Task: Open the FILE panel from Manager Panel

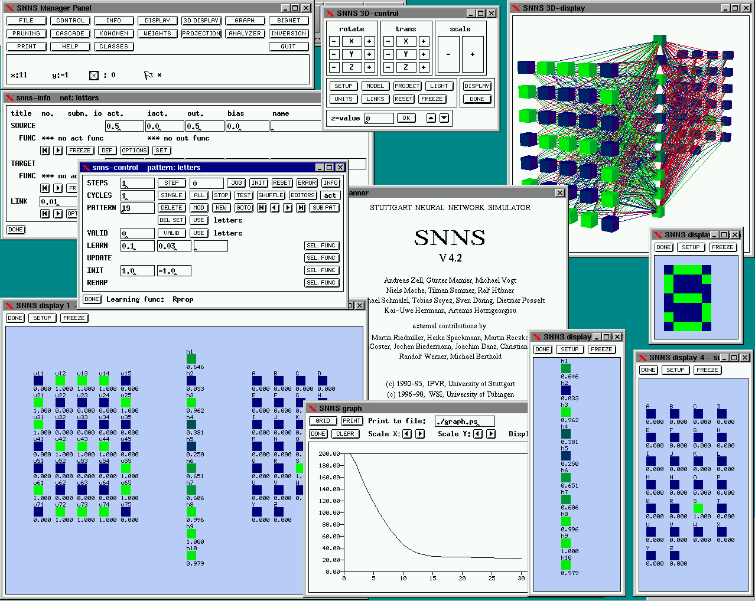Action: pos(27,21)
